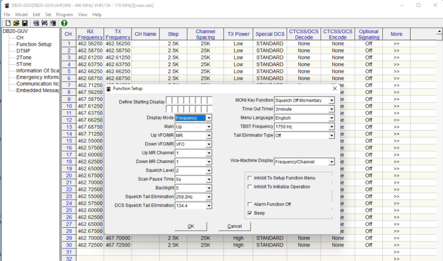
Task: Click the Cancel button
Action: point(234,226)
